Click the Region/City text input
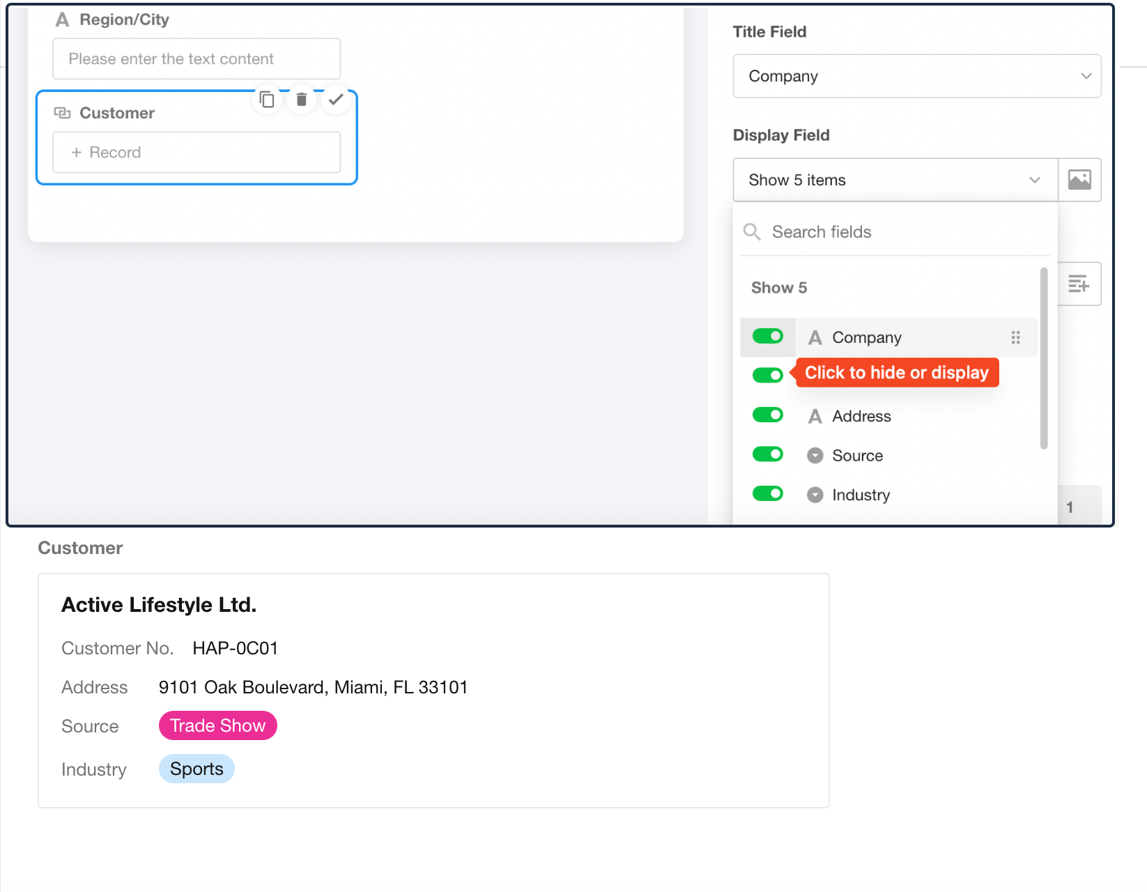Image resolution: width=1147 pixels, height=892 pixels. click(197, 59)
